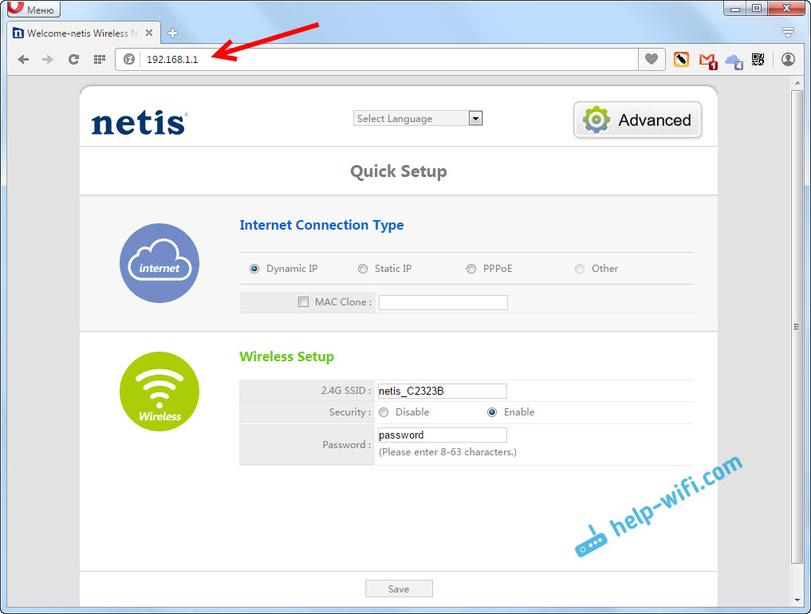Image resolution: width=811 pixels, height=614 pixels.
Task: Select the Other connection type option
Action: pyautogui.click(x=580, y=269)
